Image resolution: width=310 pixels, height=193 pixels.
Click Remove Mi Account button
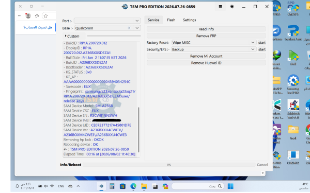tap(206, 56)
